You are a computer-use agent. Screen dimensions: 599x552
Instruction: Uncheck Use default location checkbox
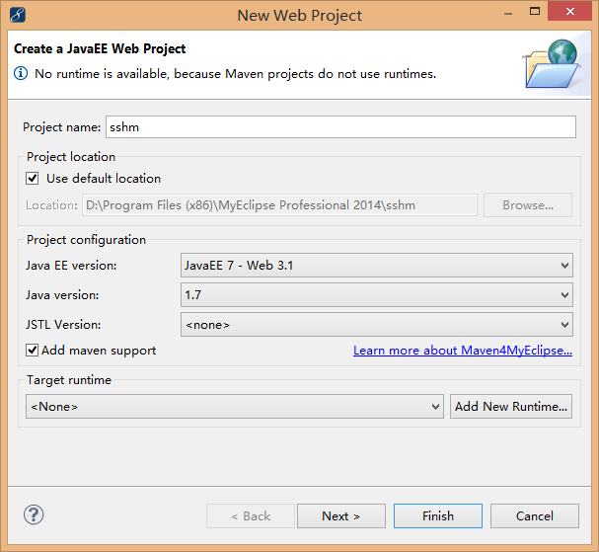point(33,178)
